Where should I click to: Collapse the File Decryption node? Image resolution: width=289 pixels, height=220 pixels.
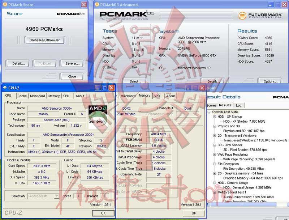tap(215, 164)
